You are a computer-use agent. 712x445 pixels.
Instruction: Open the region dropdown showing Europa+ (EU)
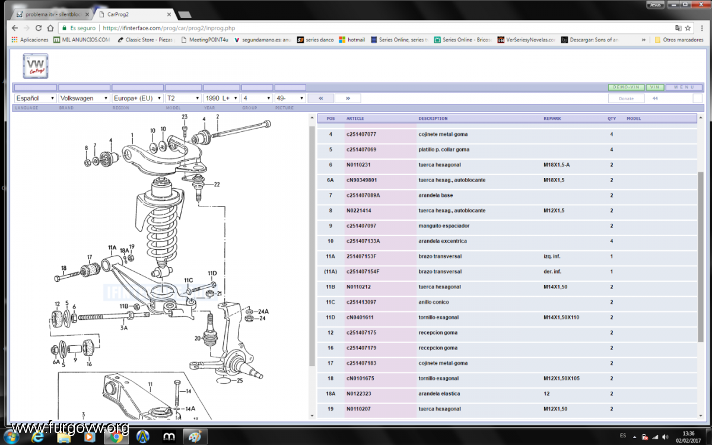click(138, 98)
